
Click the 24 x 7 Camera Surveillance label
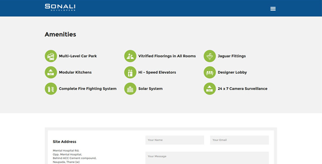[243, 89]
